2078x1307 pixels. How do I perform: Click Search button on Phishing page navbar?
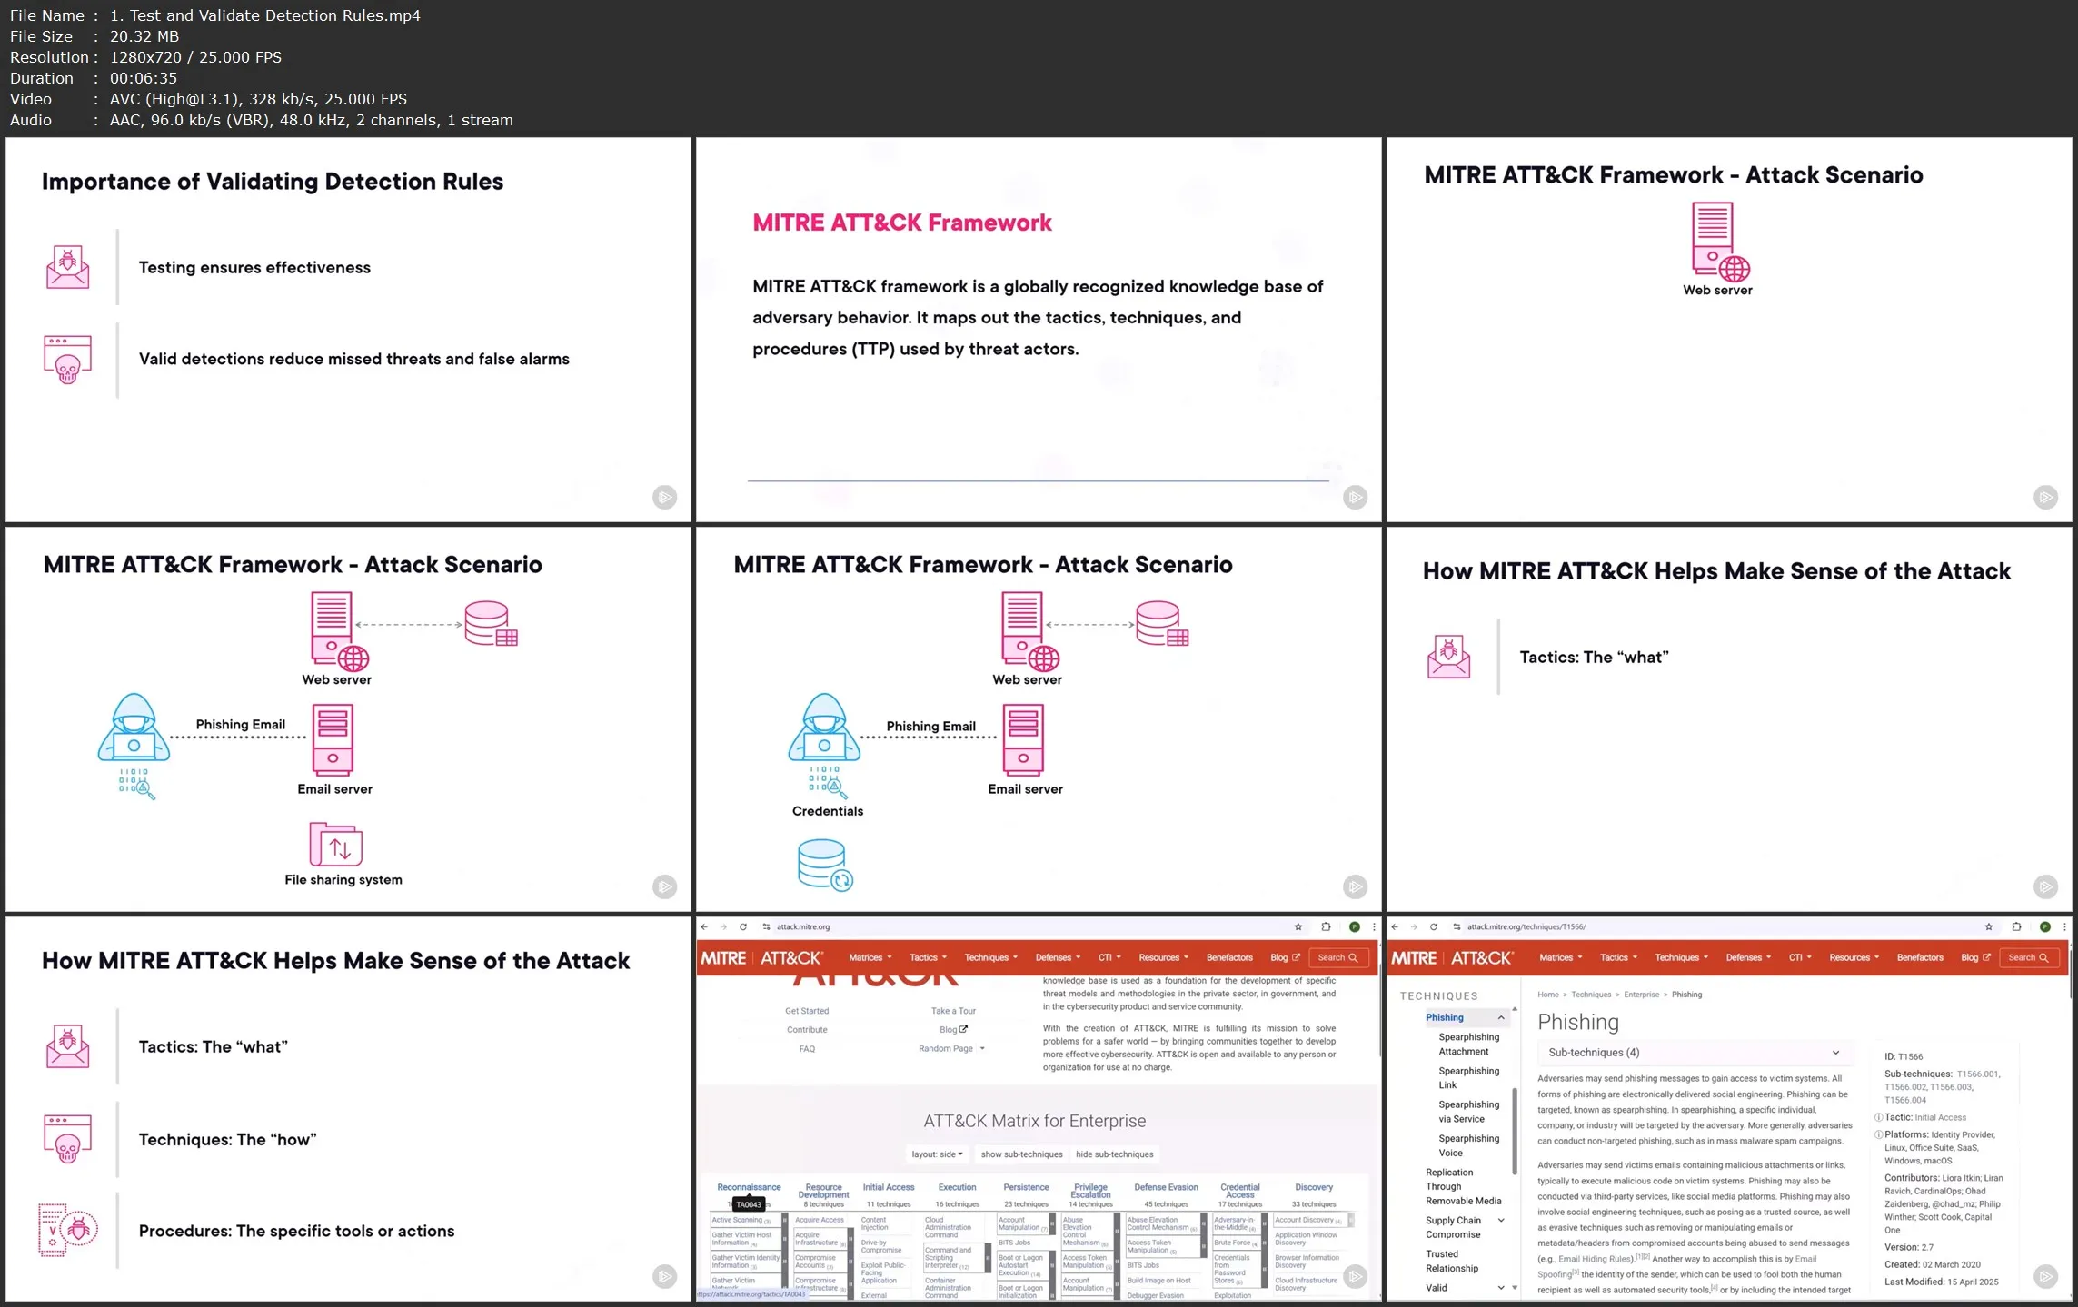coord(2028,957)
